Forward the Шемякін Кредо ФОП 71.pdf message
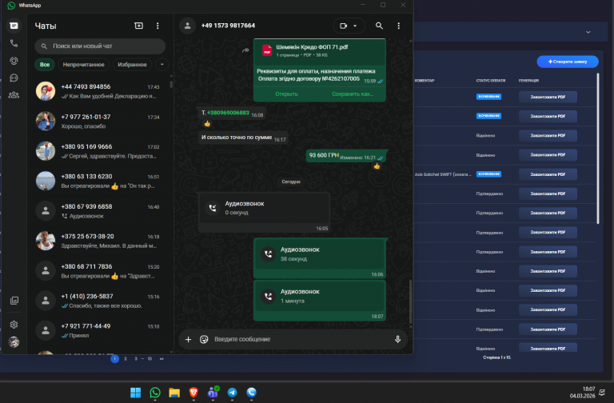The height and width of the screenshot is (403, 614). coord(245,50)
